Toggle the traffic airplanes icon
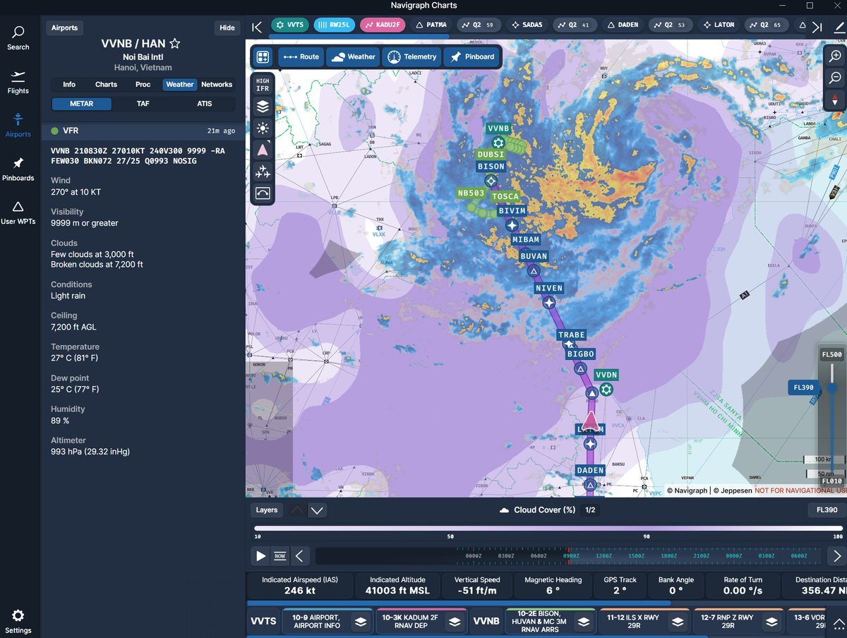Image resolution: width=847 pixels, height=638 pixels. click(x=263, y=171)
